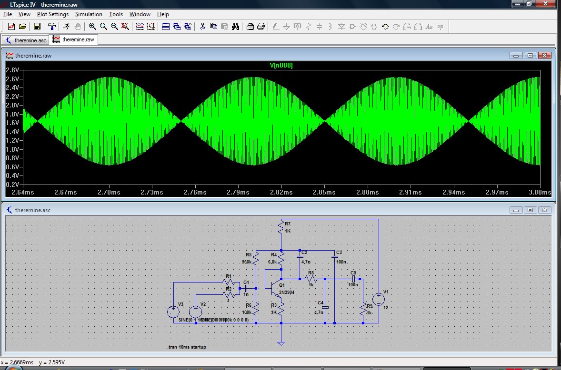This screenshot has width=561, height=370.
Task: Click the Zoom In magnifier icon
Action: pos(92,27)
